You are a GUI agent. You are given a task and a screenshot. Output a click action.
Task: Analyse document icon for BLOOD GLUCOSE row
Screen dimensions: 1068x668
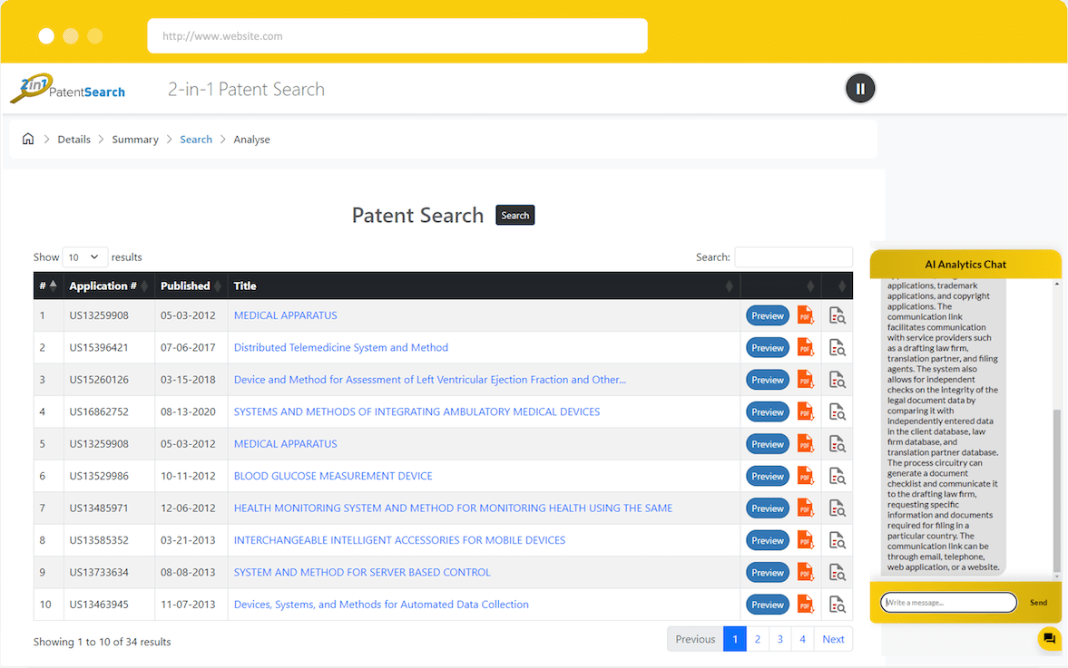(837, 476)
